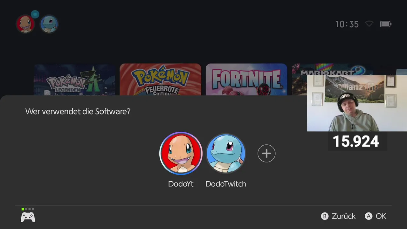
Task: Confirm with the A OK button
Action: (376, 216)
